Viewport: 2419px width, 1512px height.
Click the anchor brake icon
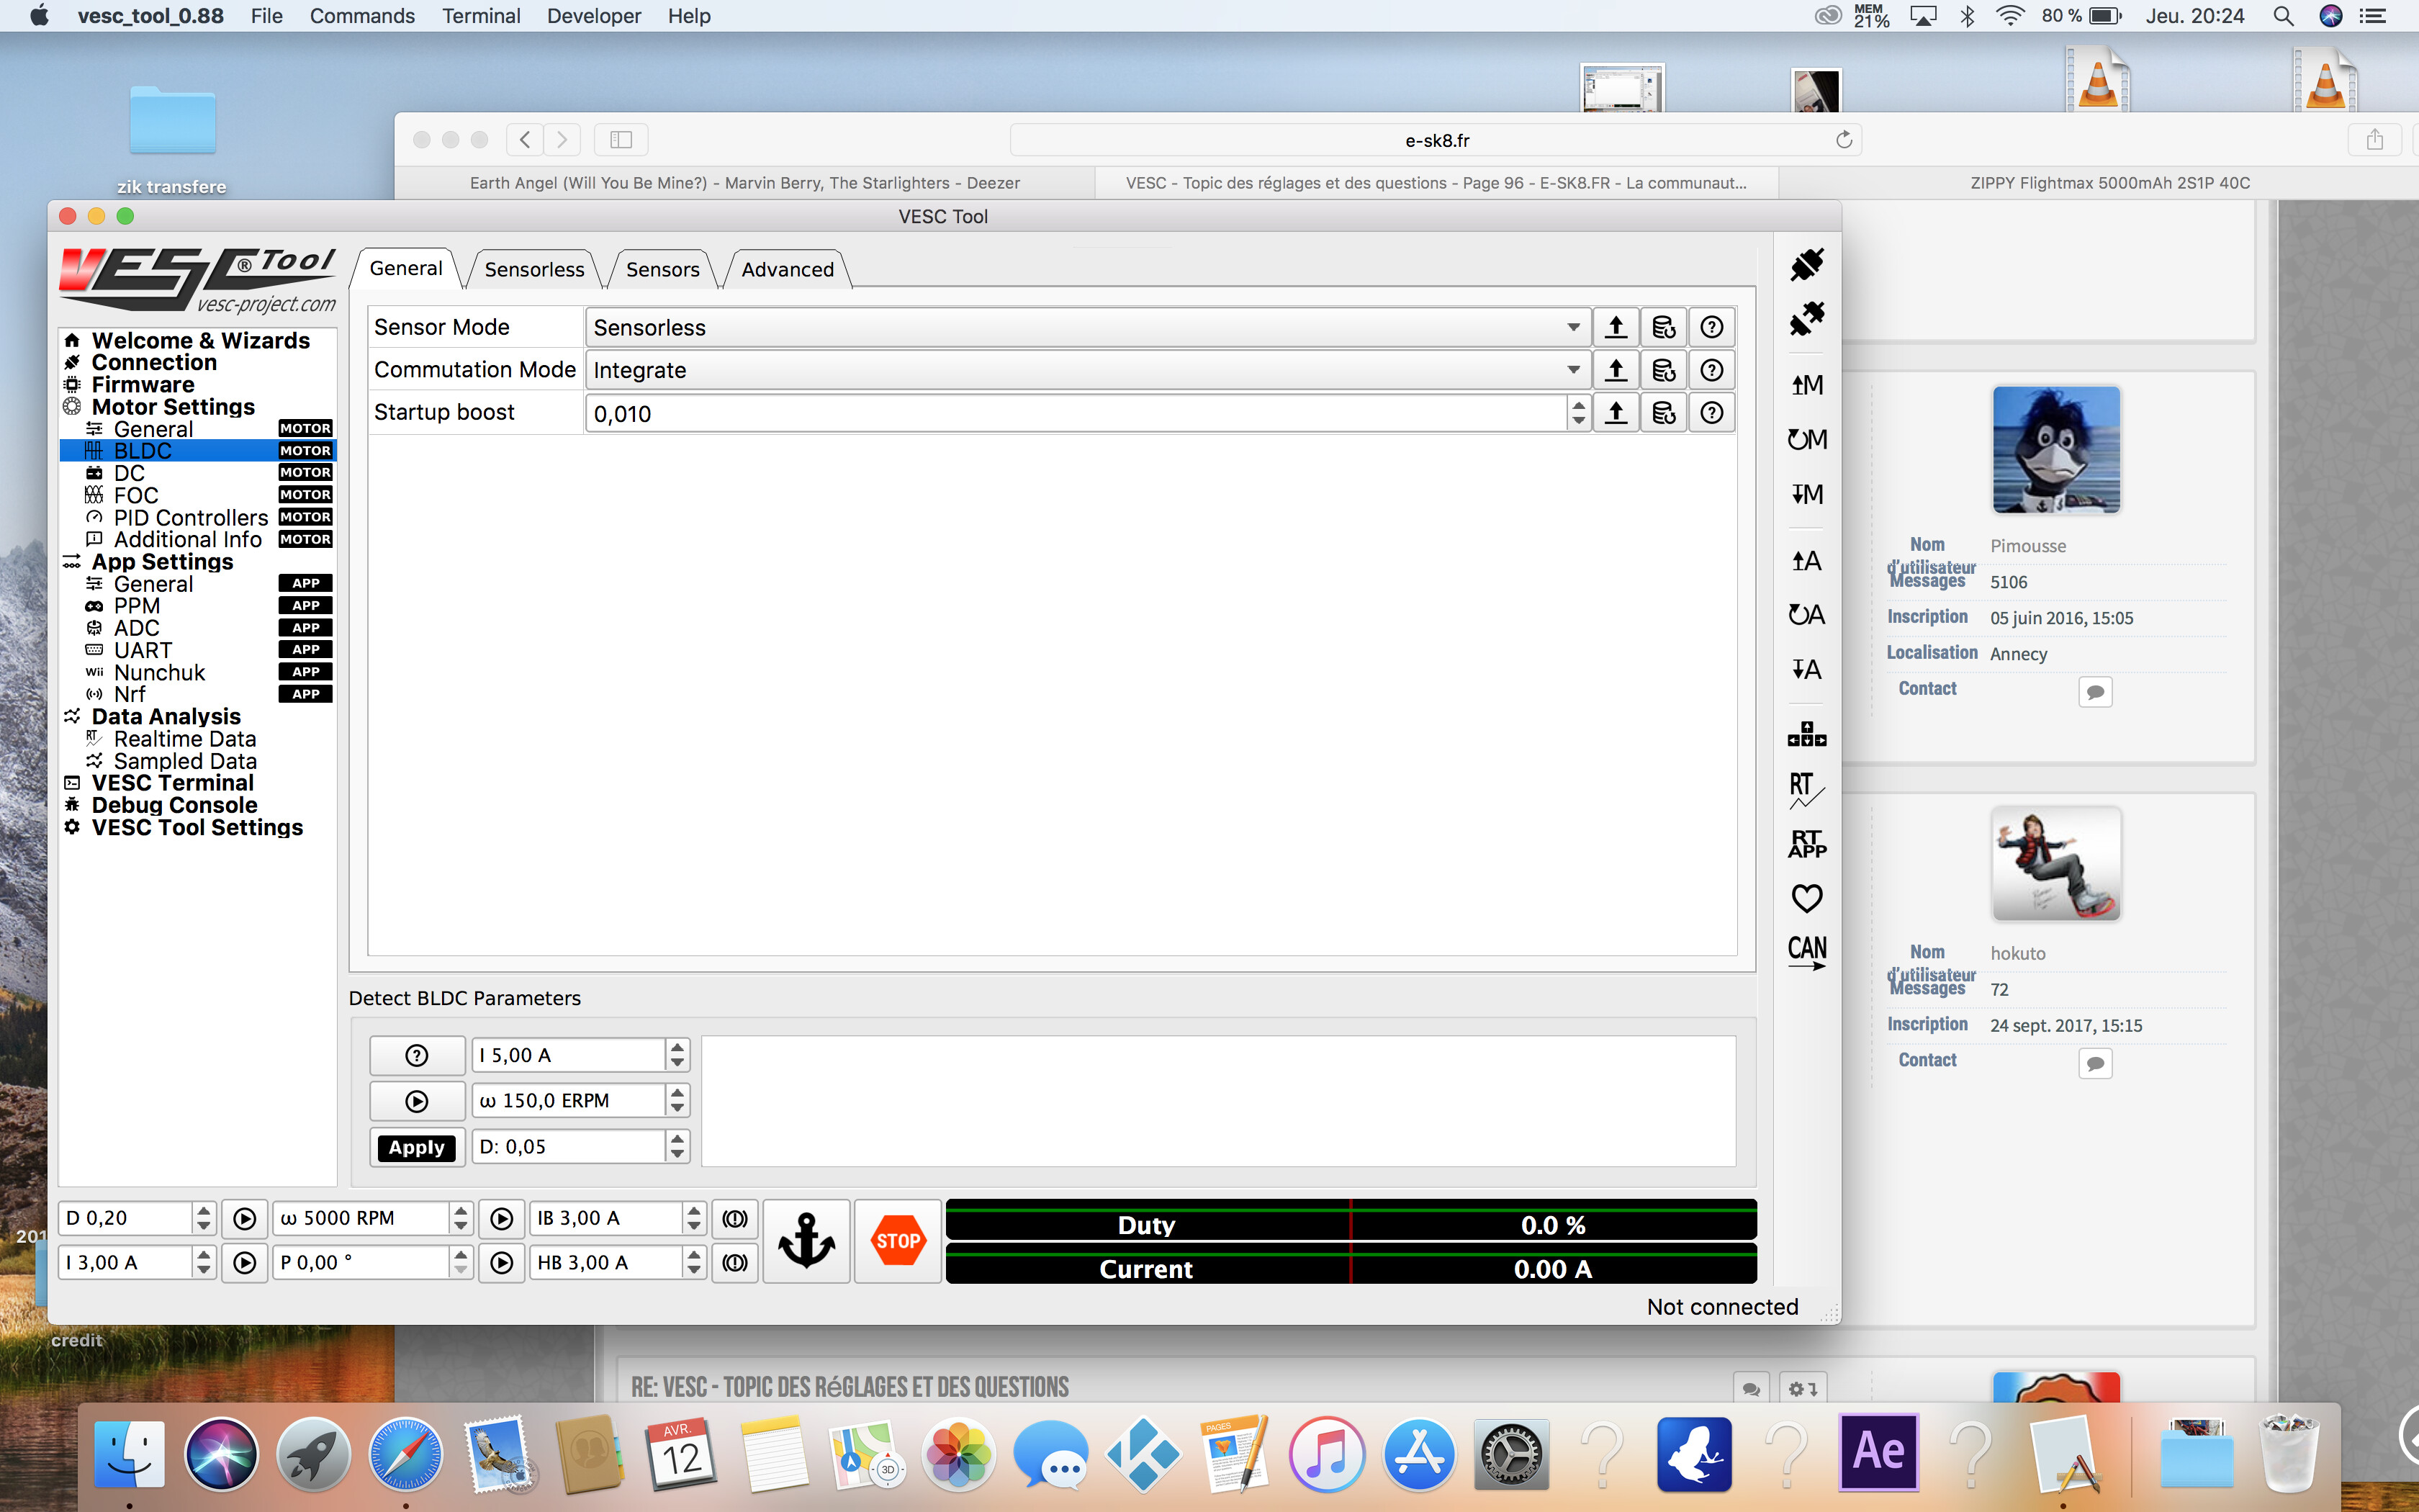point(806,1241)
